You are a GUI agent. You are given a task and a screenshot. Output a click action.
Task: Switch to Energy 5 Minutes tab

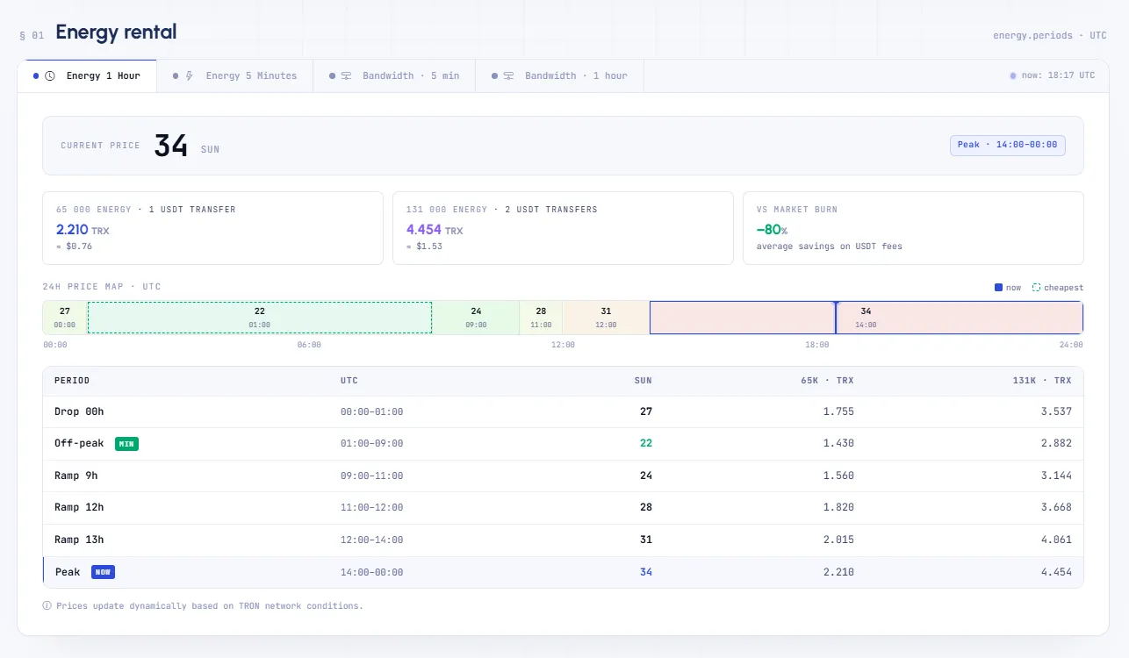click(x=235, y=76)
